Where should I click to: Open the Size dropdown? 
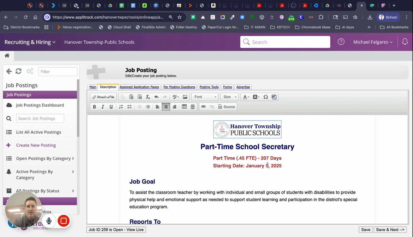tap(230, 97)
